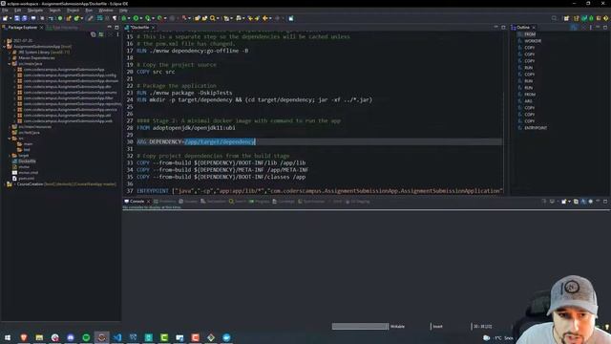Image resolution: width=611 pixels, height=344 pixels.
Task: Click the green Run toolbar button
Action: 136,18
